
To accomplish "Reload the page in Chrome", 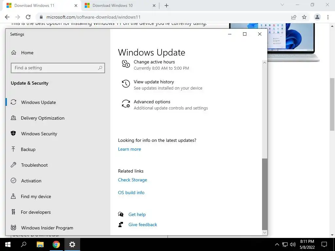I will (28, 17).
